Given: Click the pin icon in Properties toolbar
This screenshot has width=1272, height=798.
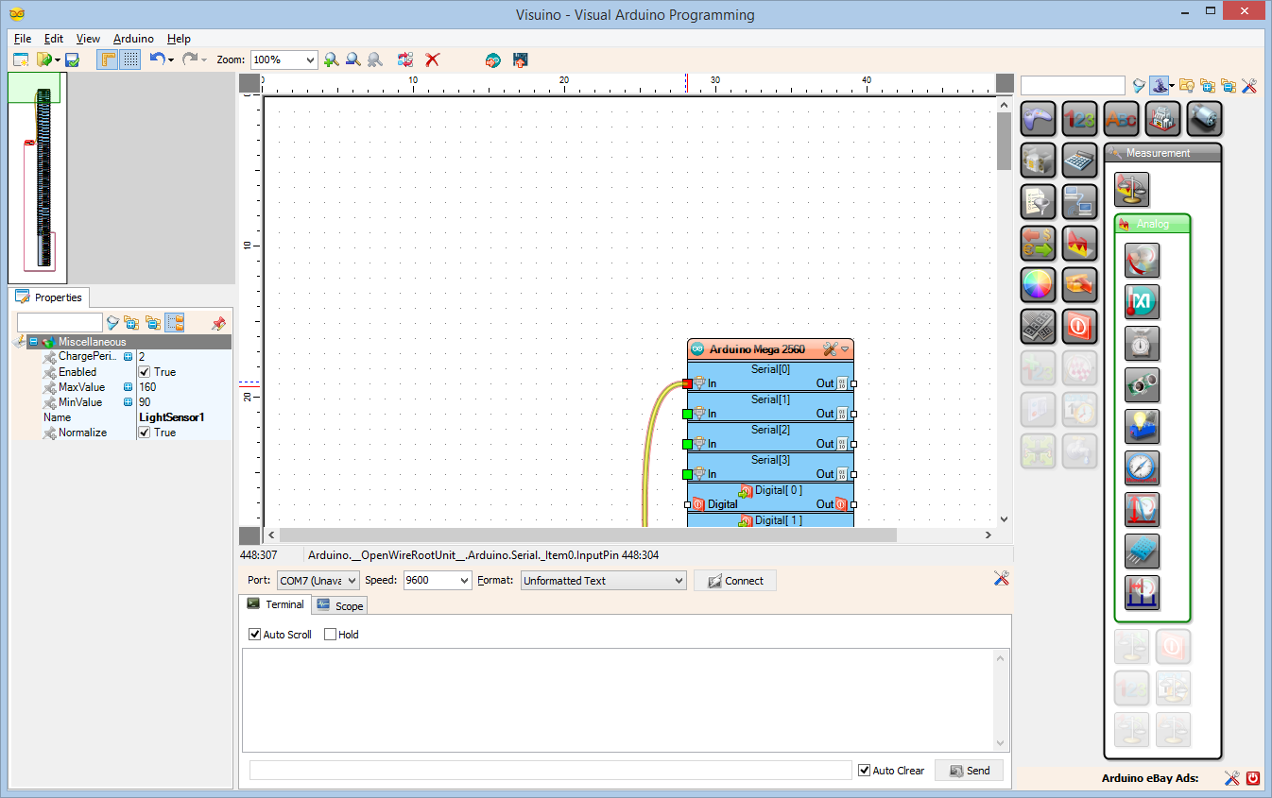Looking at the screenshot, I should point(219,323).
